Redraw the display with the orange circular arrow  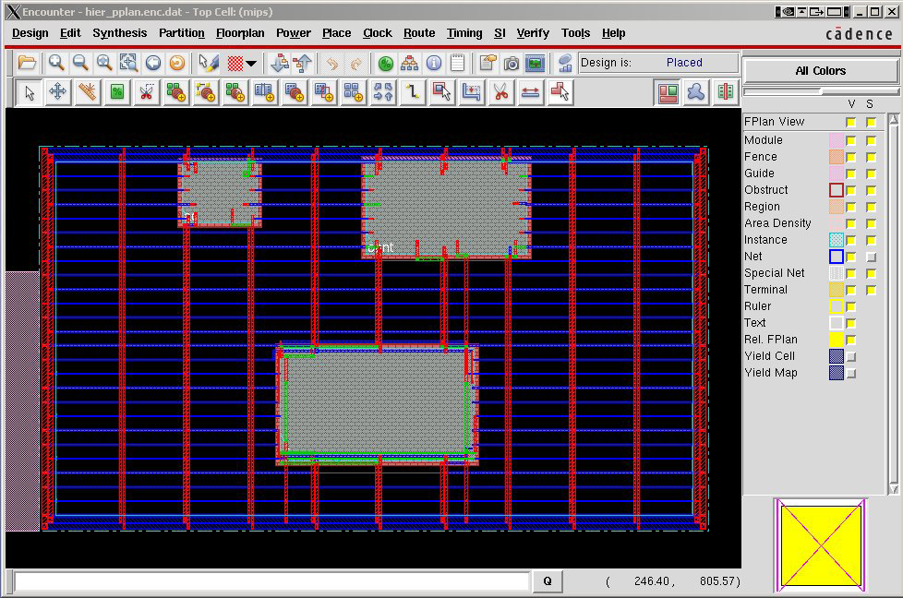pos(176,63)
